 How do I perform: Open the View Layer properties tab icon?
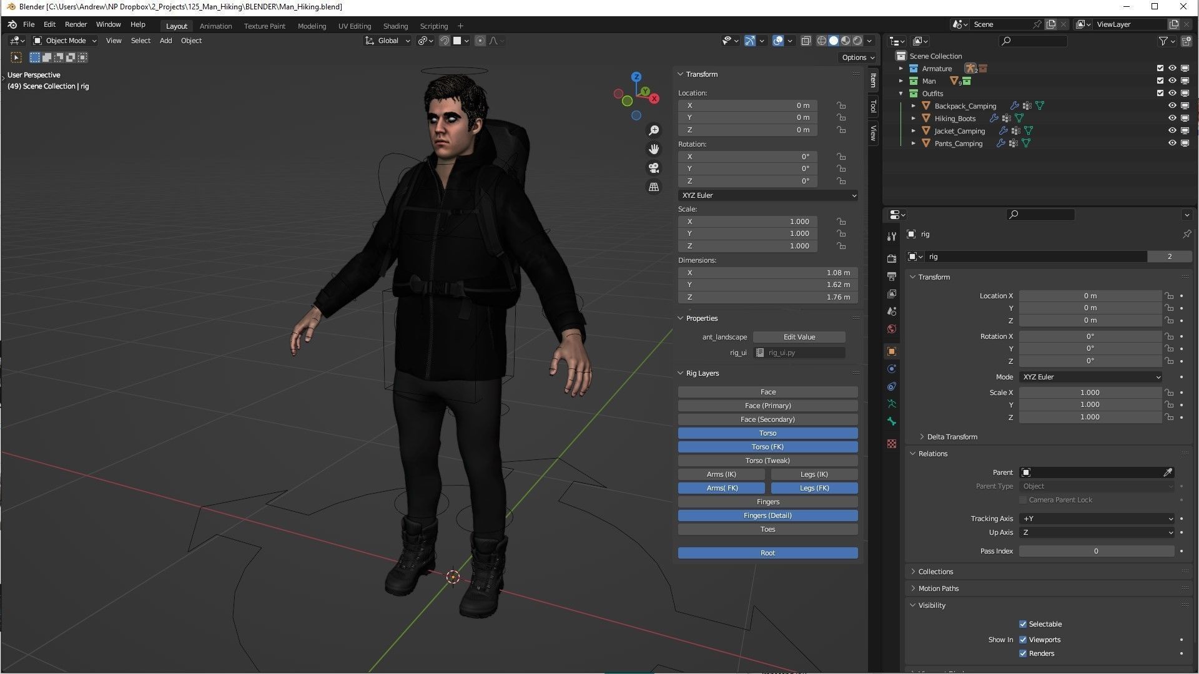pyautogui.click(x=892, y=293)
